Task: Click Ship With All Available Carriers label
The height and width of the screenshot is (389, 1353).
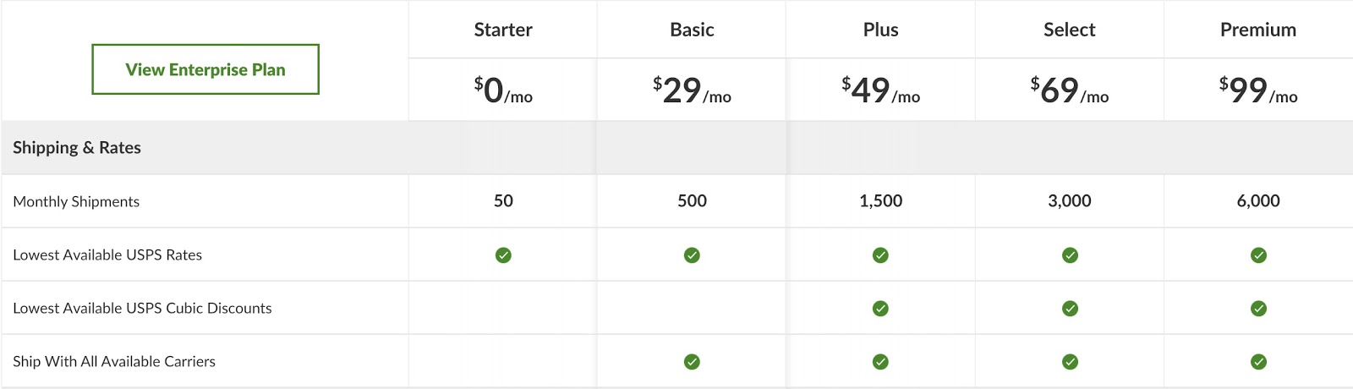Action: coord(114,362)
